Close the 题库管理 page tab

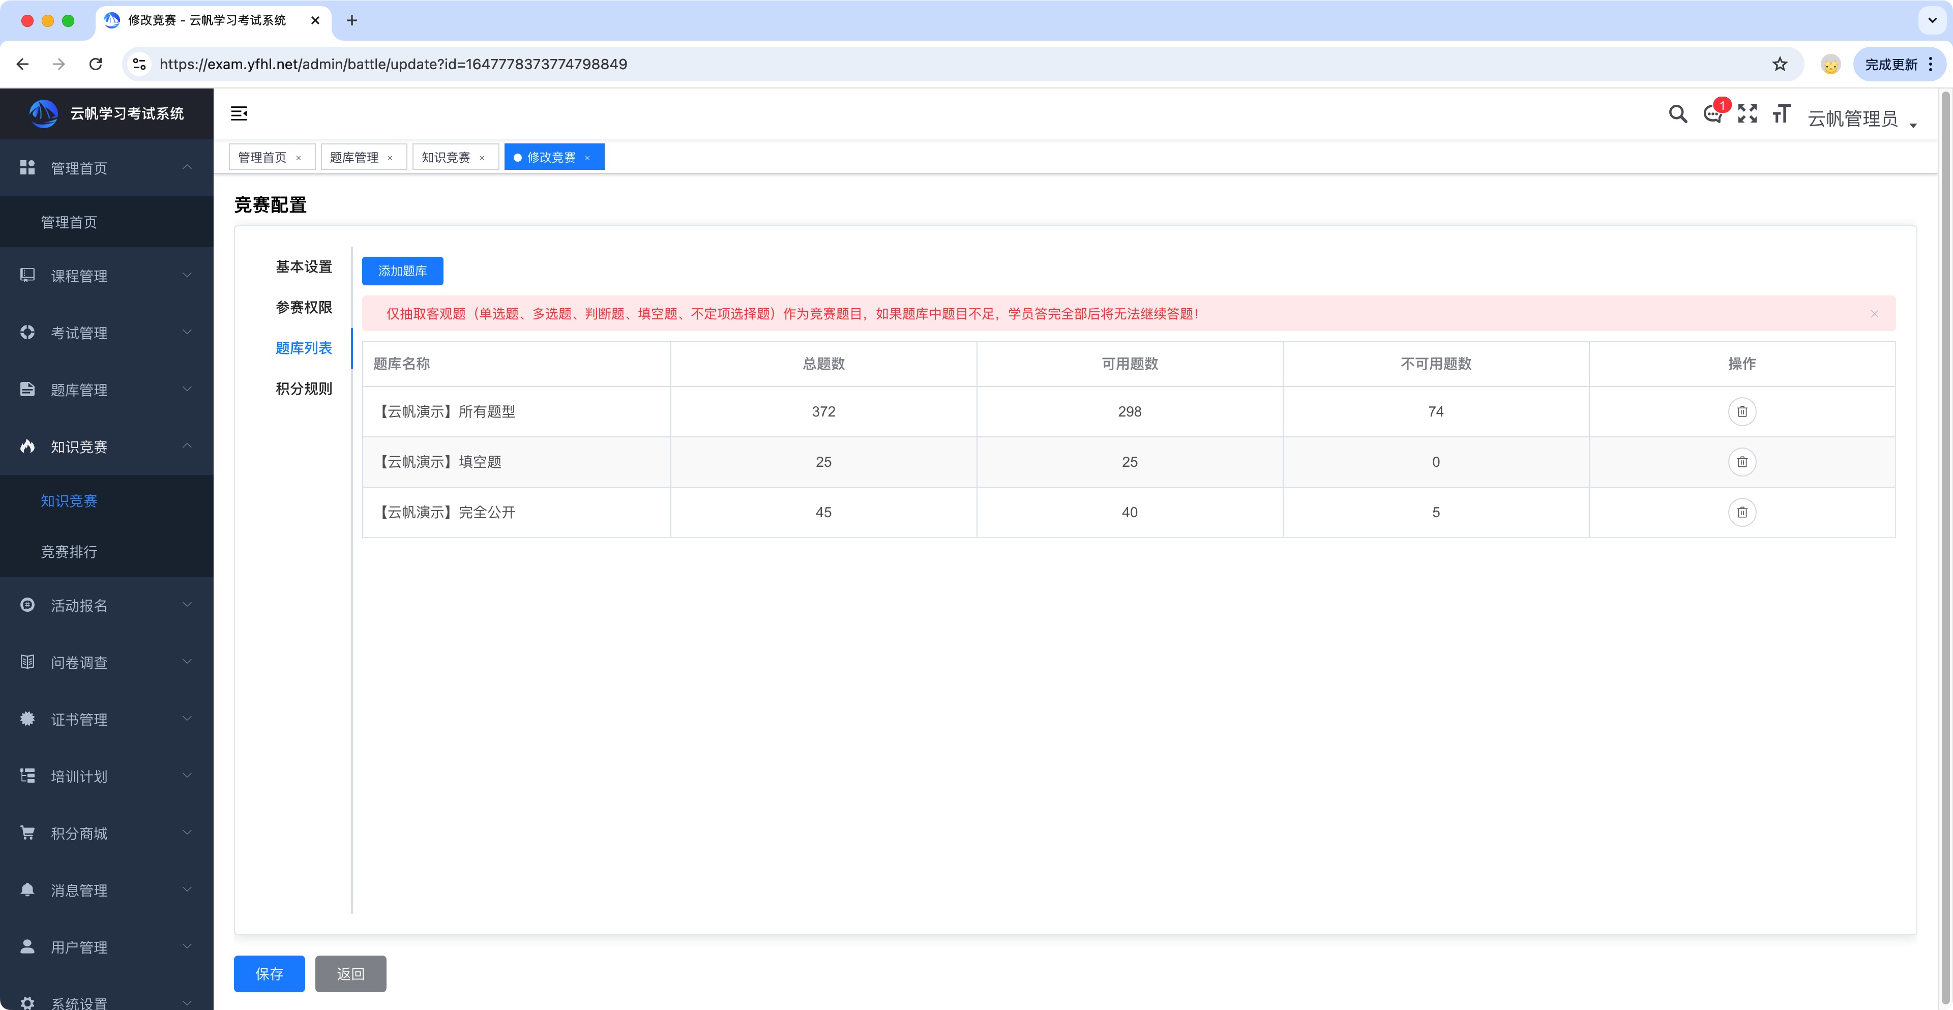[x=390, y=158]
